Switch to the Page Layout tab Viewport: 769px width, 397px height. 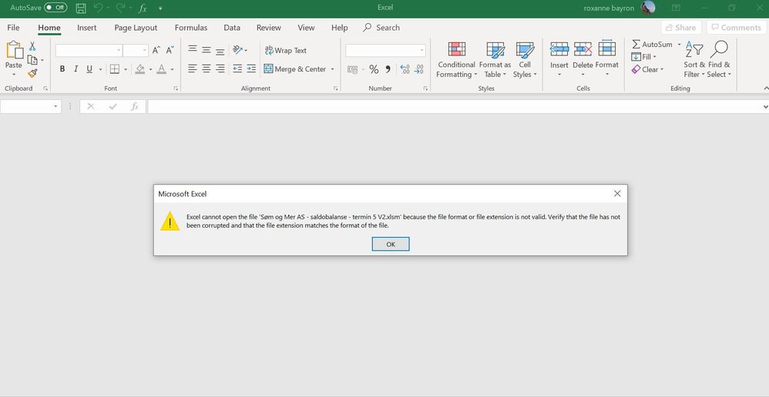[136, 28]
